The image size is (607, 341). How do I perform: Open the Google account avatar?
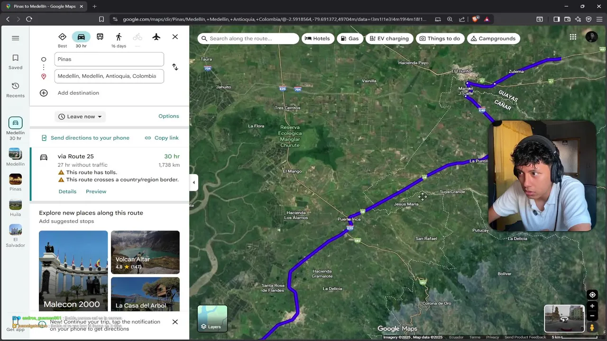[x=591, y=37]
